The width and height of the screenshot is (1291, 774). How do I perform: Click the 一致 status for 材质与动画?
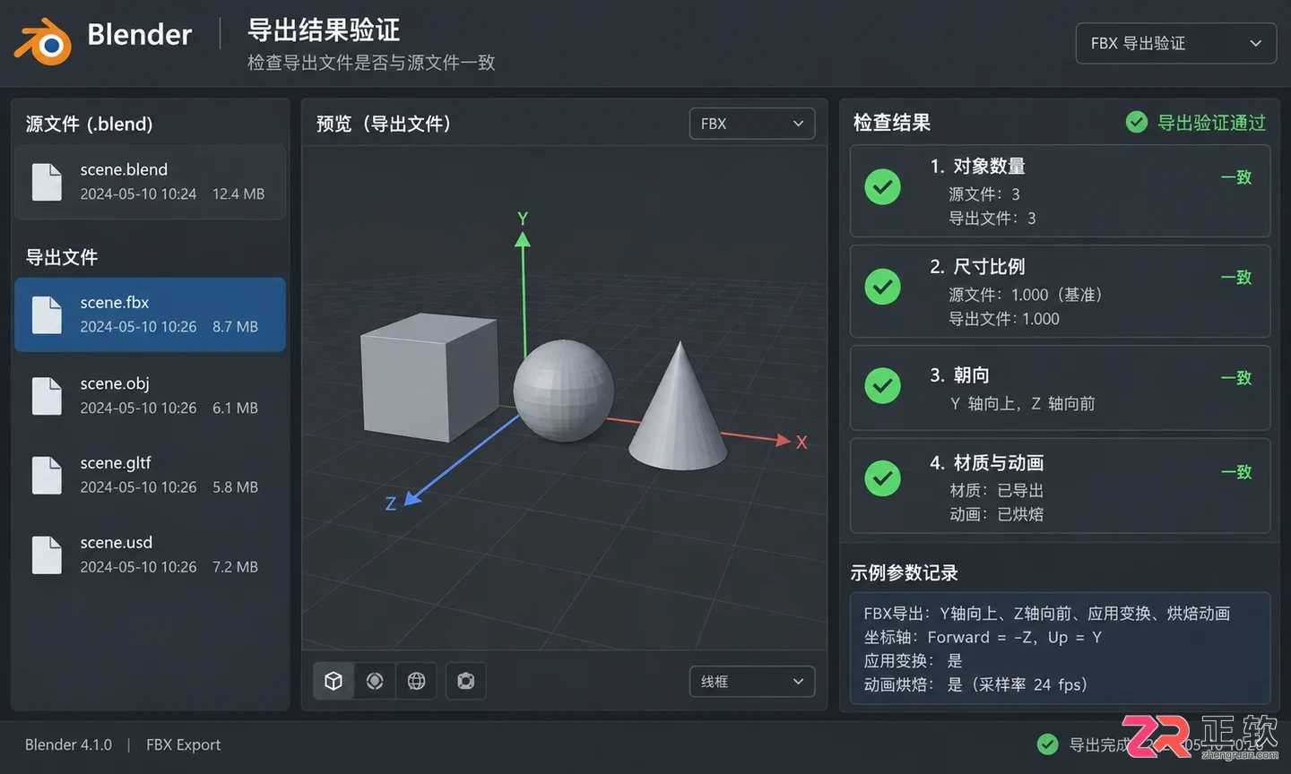pyautogui.click(x=1236, y=472)
